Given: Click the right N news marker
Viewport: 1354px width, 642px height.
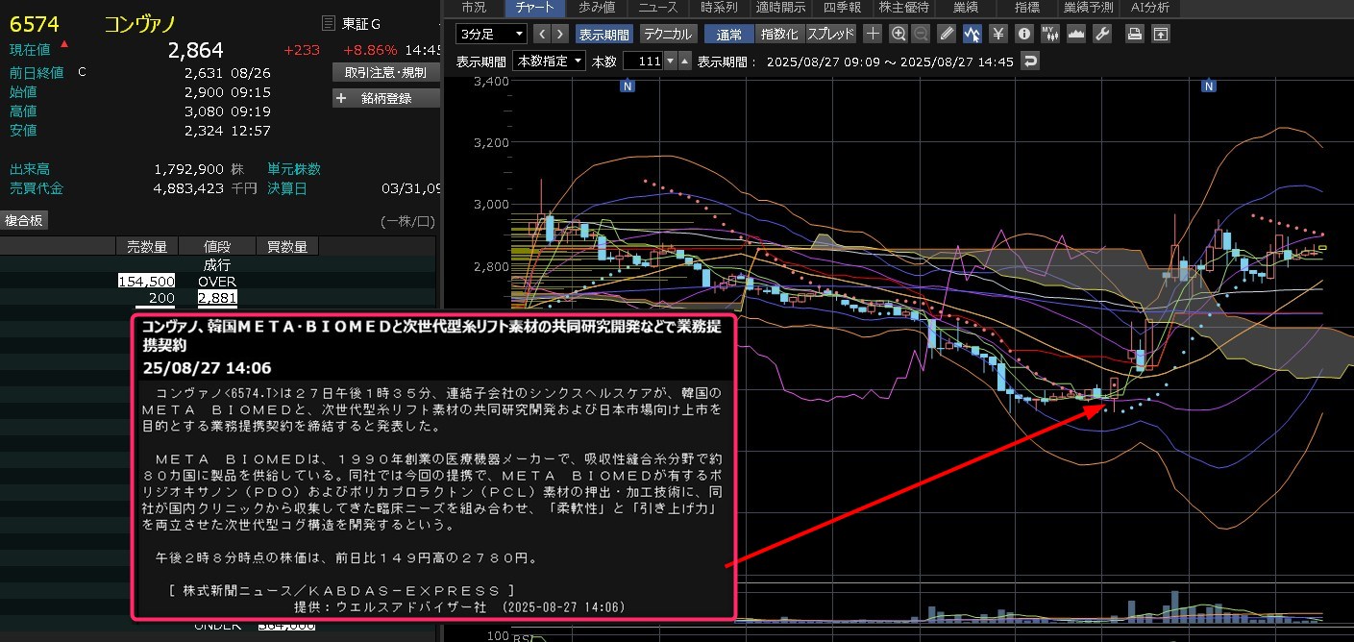Looking at the screenshot, I should [1209, 86].
